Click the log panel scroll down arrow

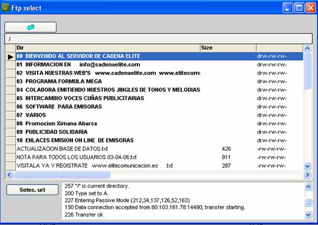tap(308, 214)
